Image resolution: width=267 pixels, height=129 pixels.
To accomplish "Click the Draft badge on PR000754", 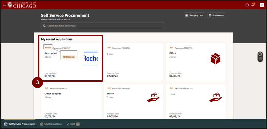I will 47,88.
